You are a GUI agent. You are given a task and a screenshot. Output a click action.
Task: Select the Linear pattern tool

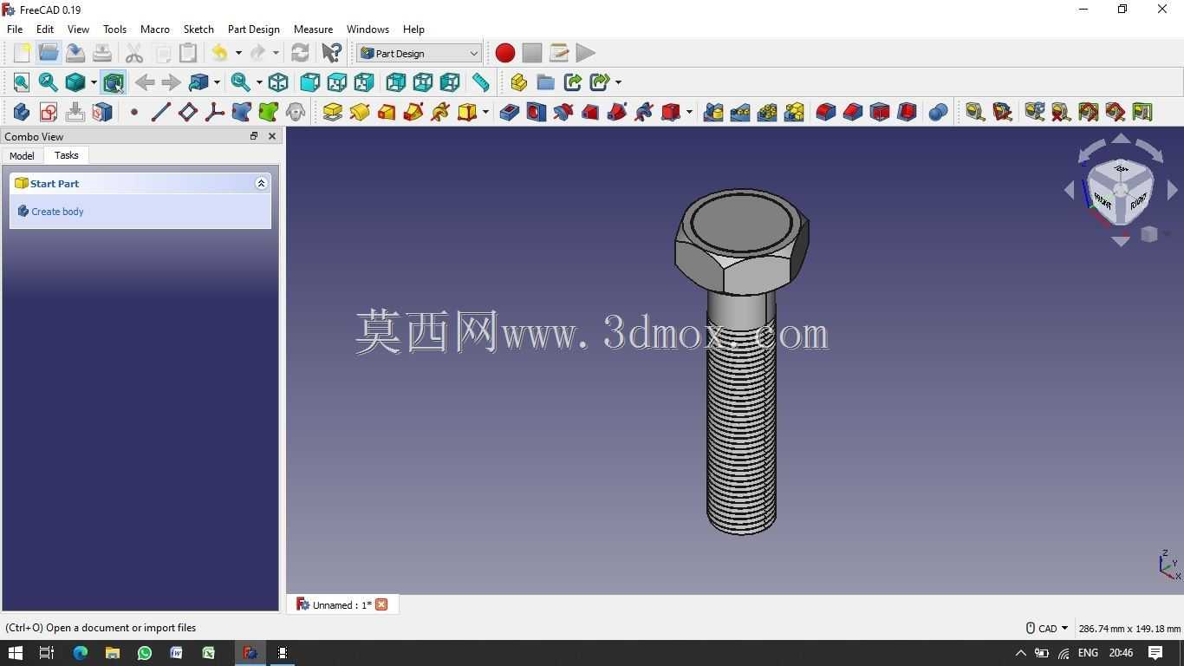tap(740, 112)
